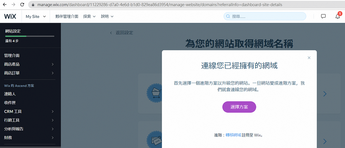
Task: Click the magnifier icon in search box
Action: click(x=228, y=16)
